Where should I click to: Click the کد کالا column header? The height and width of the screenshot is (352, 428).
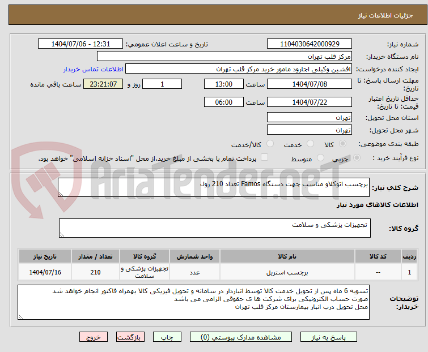(378, 256)
